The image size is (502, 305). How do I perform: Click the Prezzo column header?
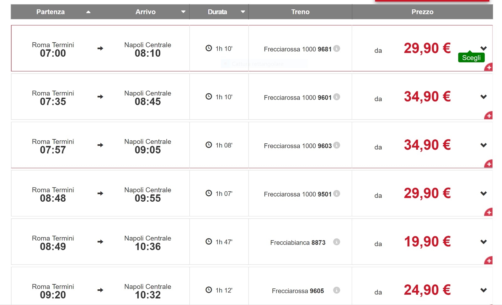[422, 12]
